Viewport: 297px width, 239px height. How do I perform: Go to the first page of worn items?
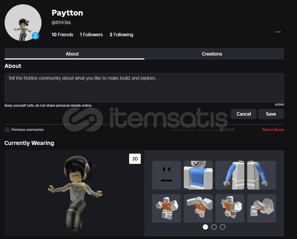tap(205, 227)
